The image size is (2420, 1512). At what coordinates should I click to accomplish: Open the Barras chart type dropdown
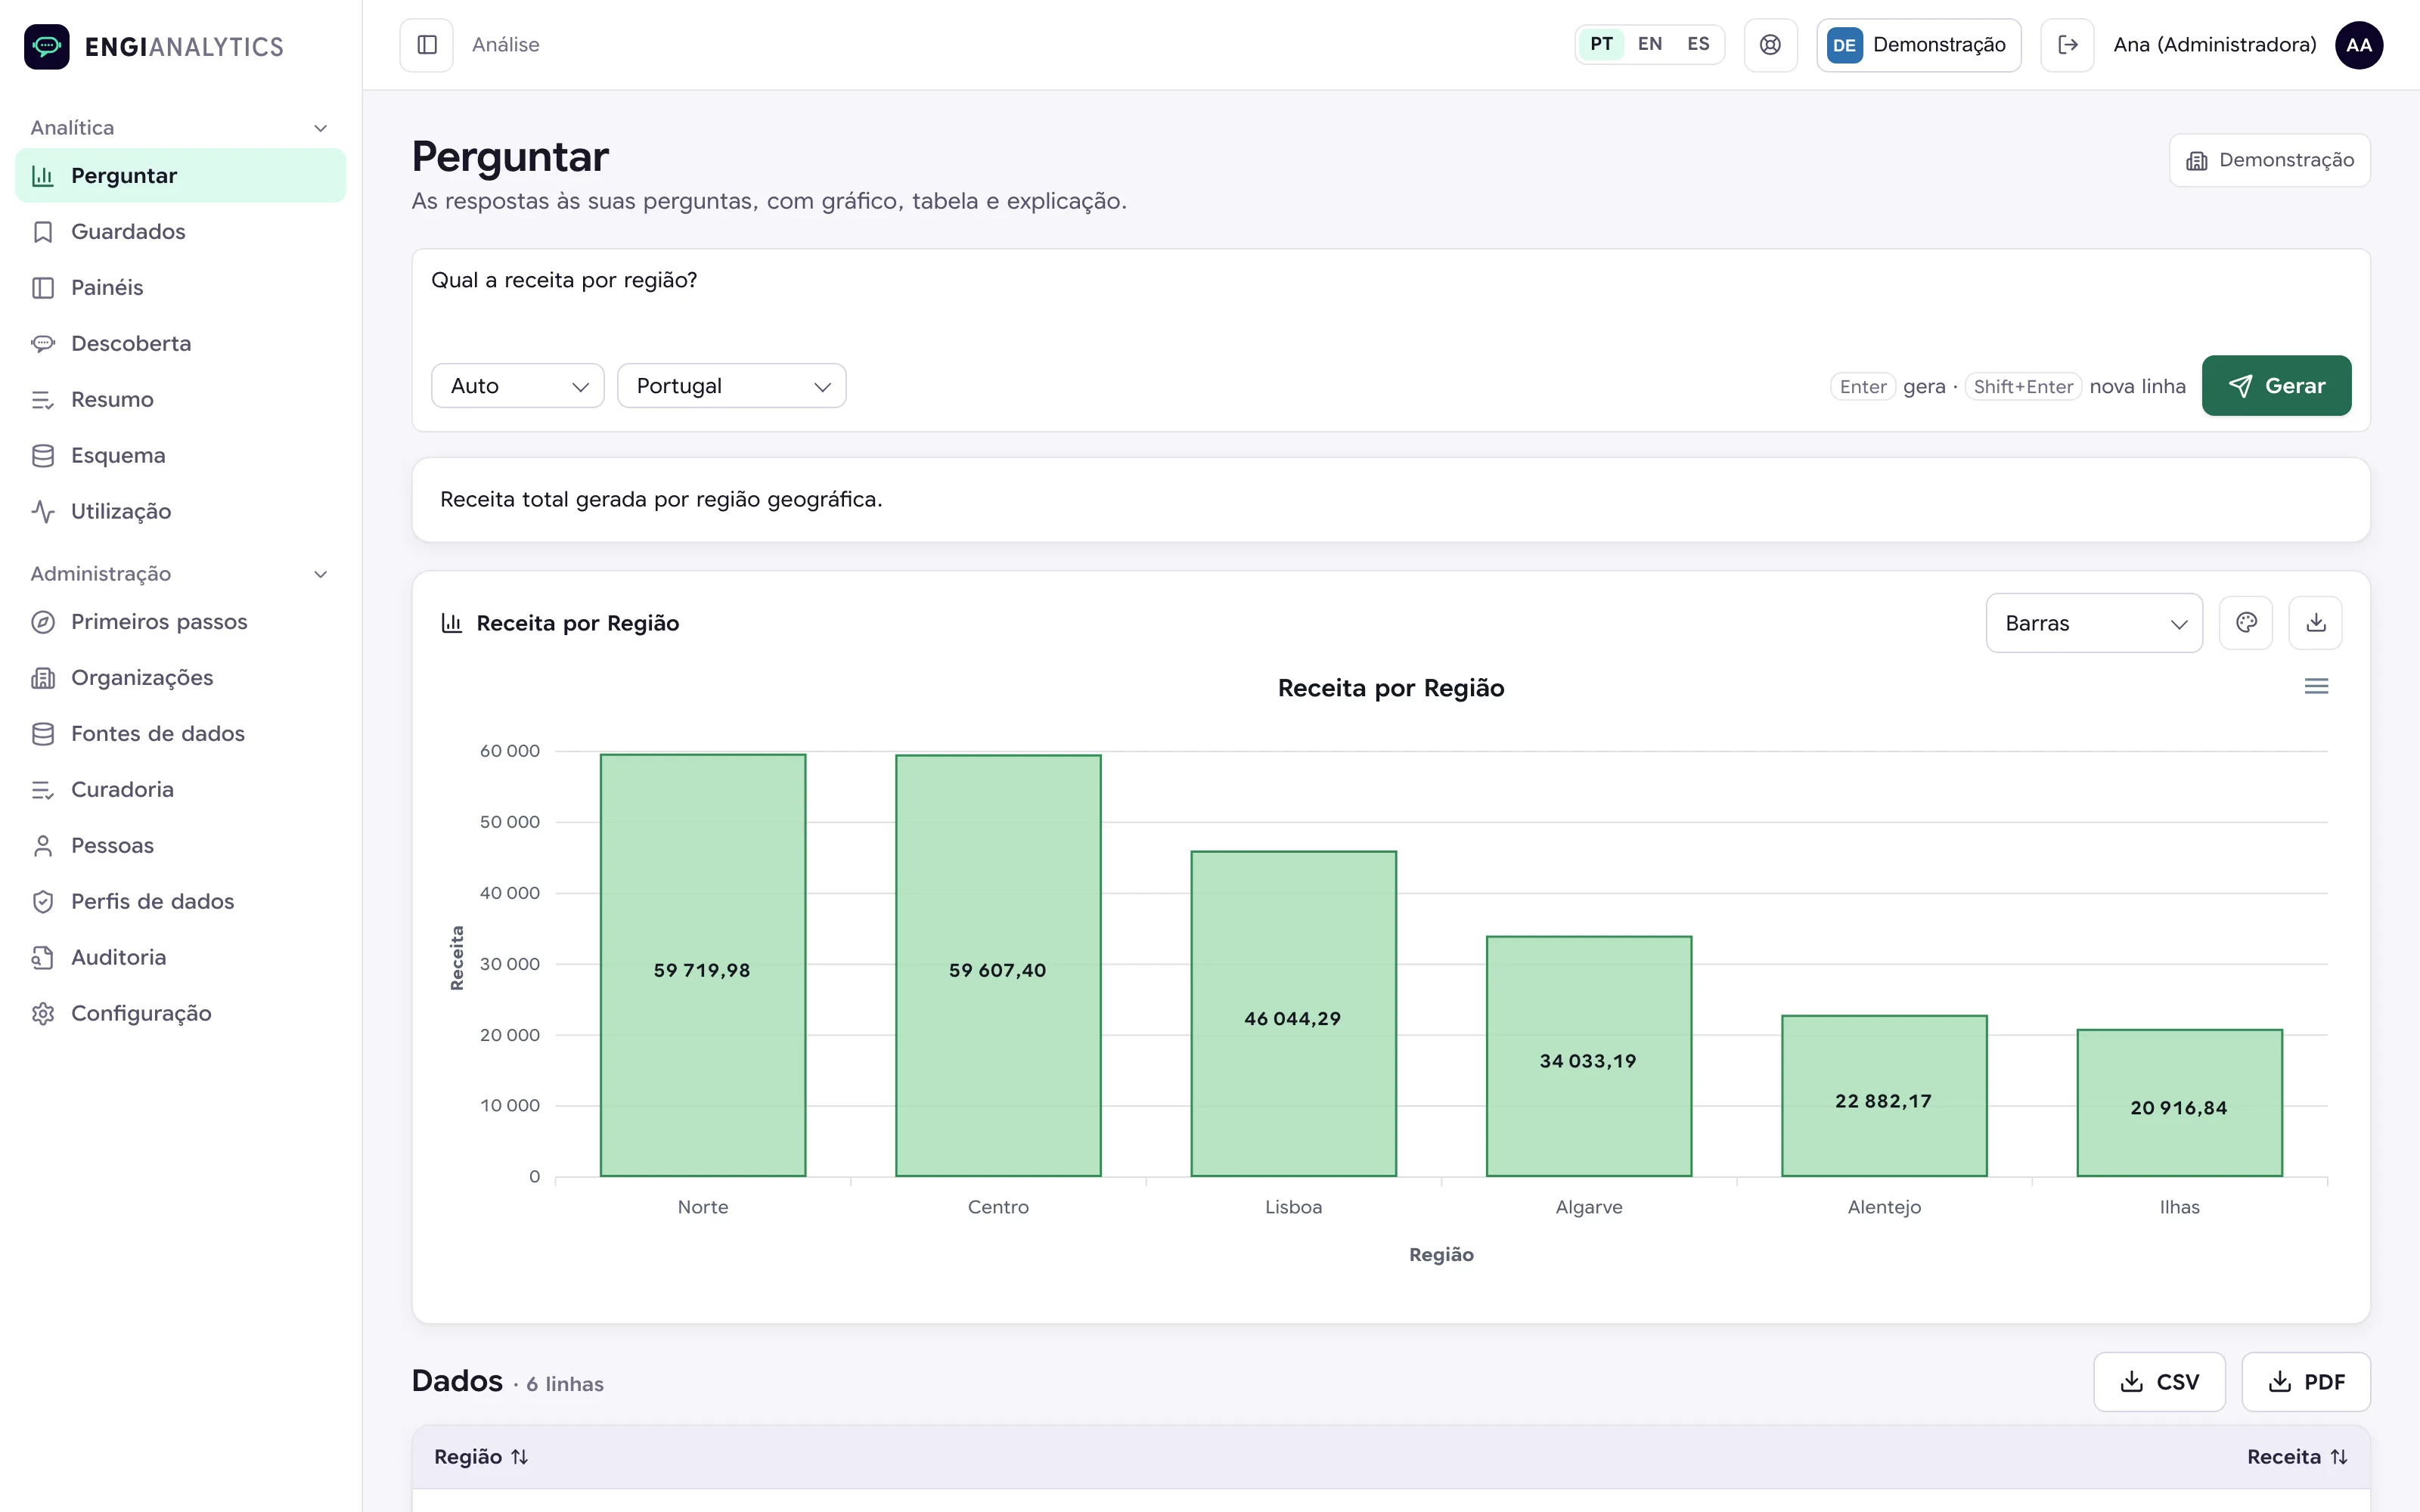[2094, 623]
